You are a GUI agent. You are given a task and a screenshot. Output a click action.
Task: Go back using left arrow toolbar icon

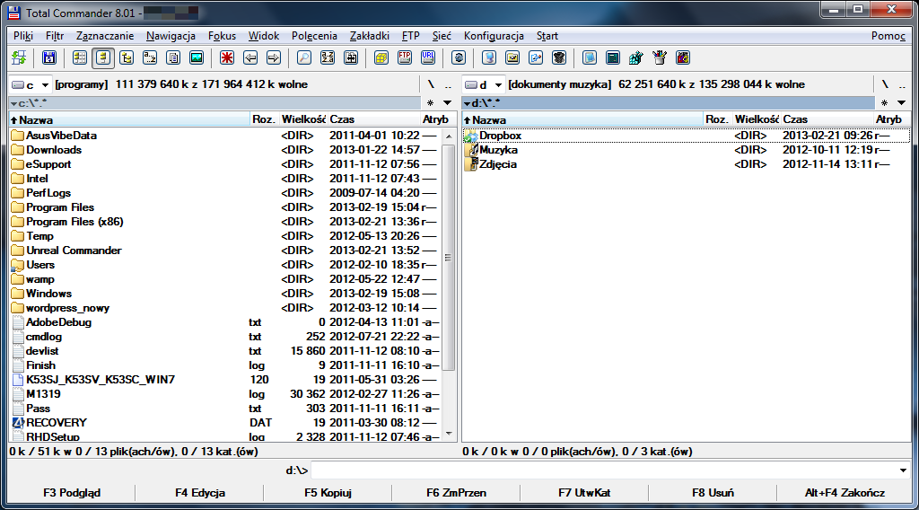tap(250, 57)
